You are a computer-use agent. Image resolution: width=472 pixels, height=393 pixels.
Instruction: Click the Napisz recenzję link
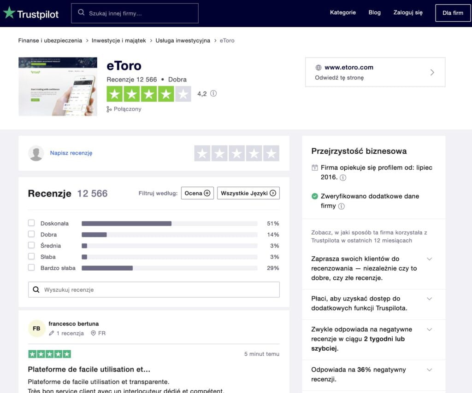click(71, 153)
